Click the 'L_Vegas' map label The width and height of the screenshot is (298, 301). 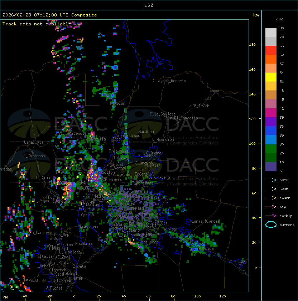pyautogui.click(x=42, y=201)
